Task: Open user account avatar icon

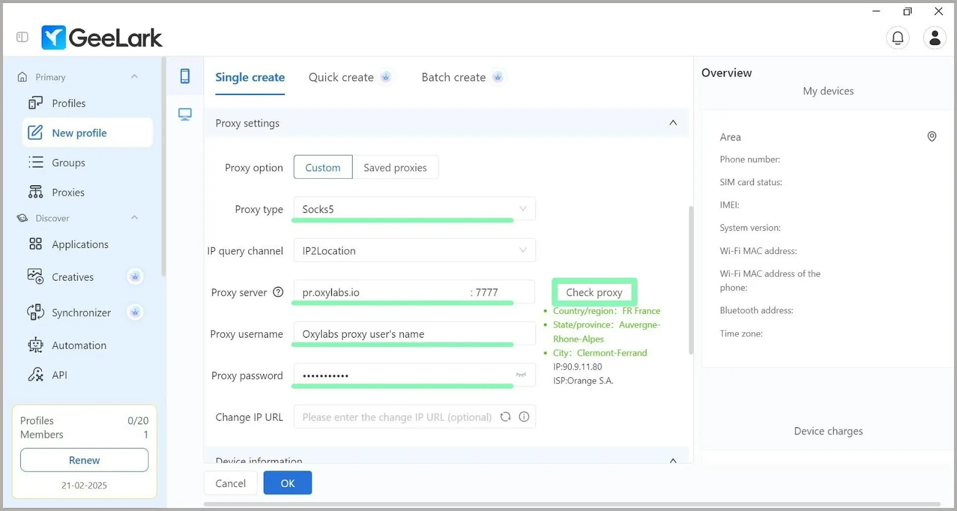Action: pyautogui.click(x=935, y=38)
